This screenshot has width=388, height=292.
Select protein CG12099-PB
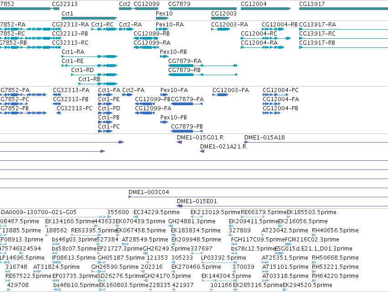tap(145, 104)
